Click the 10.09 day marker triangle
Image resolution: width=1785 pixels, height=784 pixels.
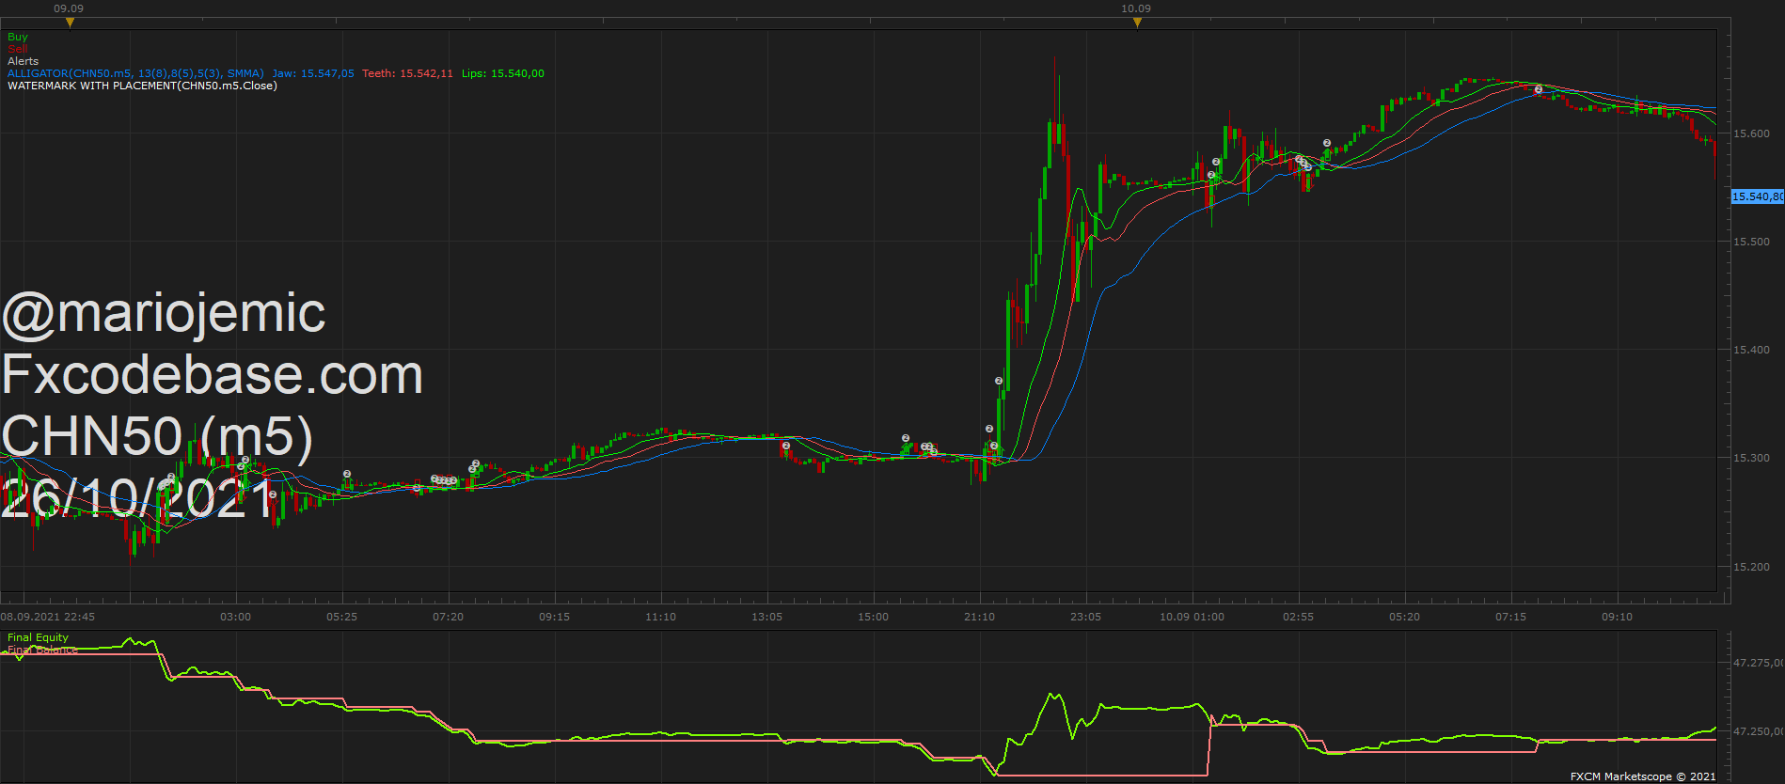pos(1137,23)
